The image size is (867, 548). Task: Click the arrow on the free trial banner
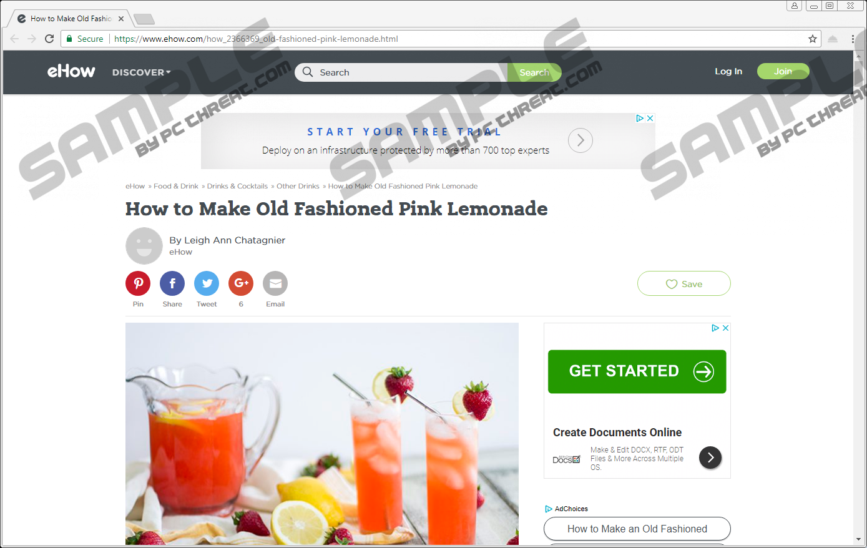click(x=580, y=140)
